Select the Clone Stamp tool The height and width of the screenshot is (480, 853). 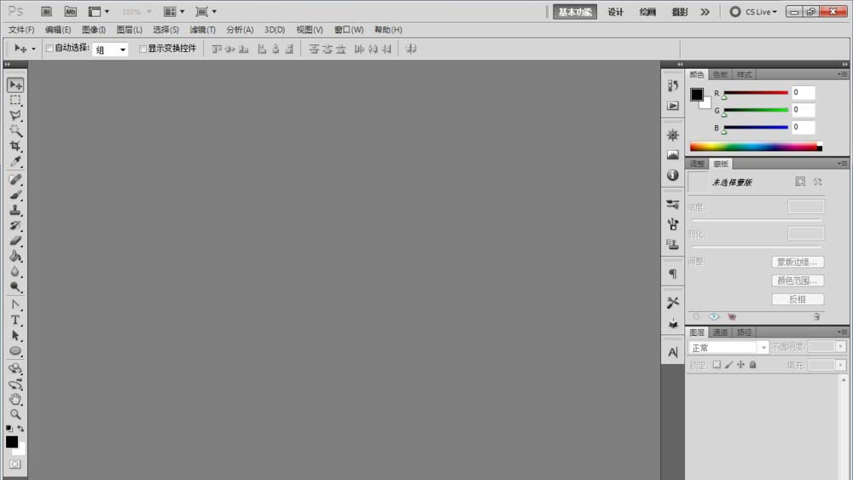(15, 210)
